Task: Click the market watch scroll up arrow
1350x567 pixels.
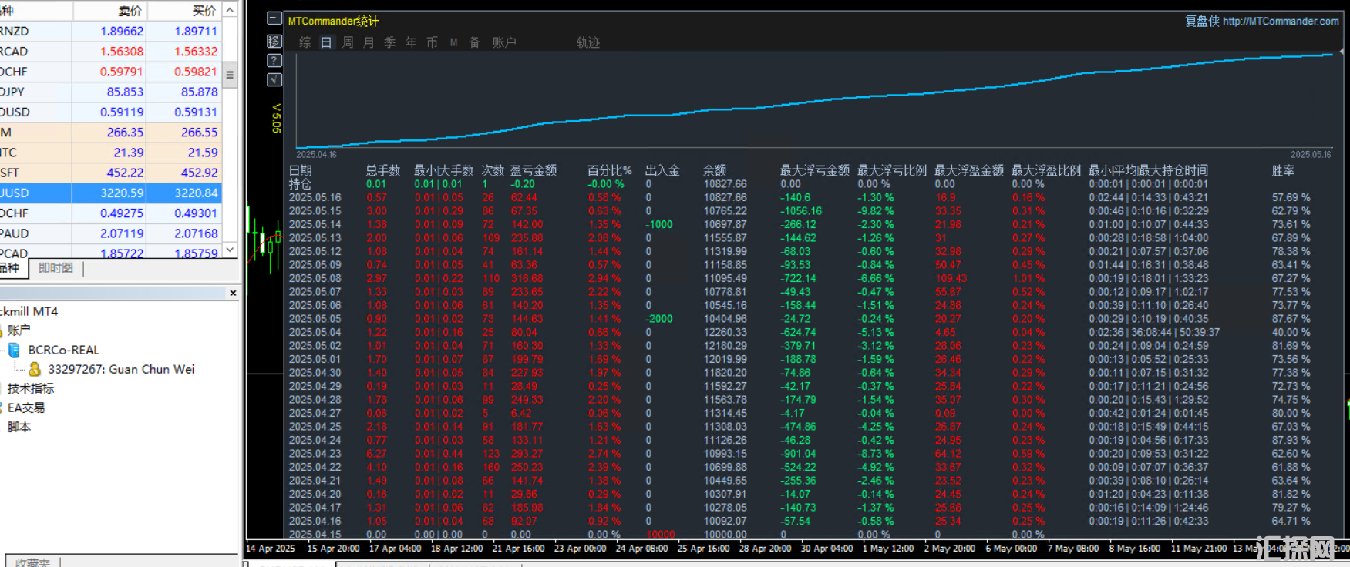Action: point(230,10)
